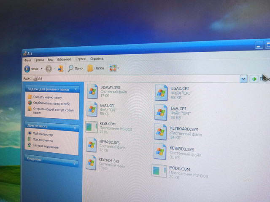Open the Избранное menu
The height and width of the screenshot is (202, 270).
coord(64,59)
